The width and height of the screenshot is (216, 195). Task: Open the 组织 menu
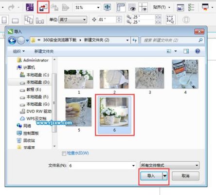click(x=18, y=51)
